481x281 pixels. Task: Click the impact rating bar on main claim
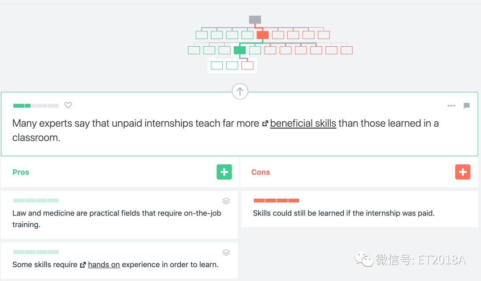pyautogui.click(x=36, y=106)
